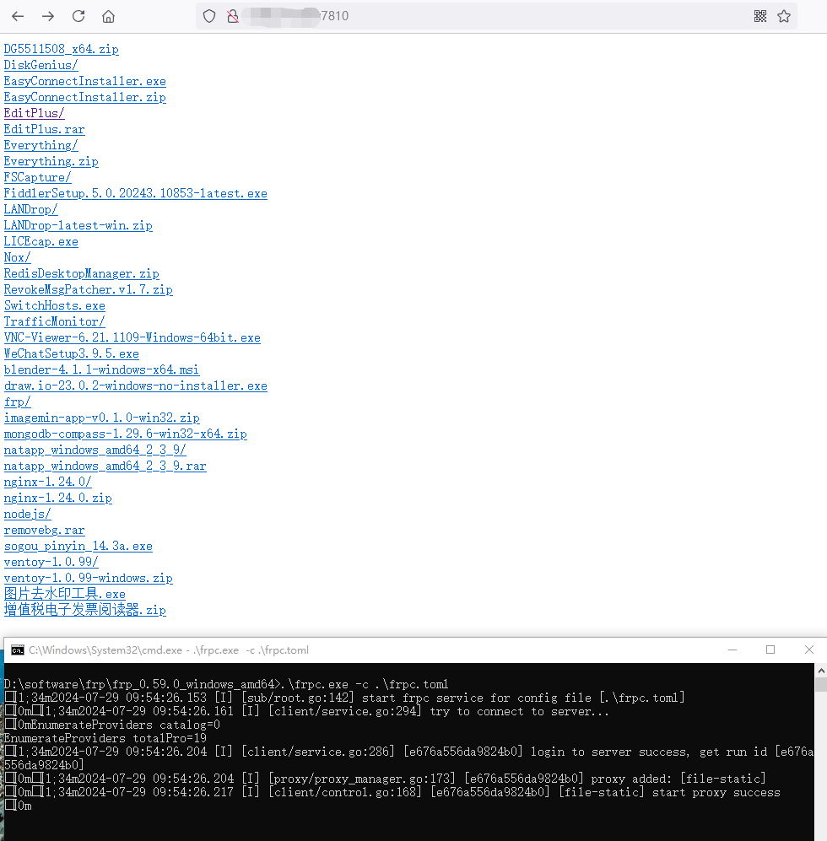Download LANDrop-latest-win.zip
The image size is (827, 841).
tap(78, 226)
